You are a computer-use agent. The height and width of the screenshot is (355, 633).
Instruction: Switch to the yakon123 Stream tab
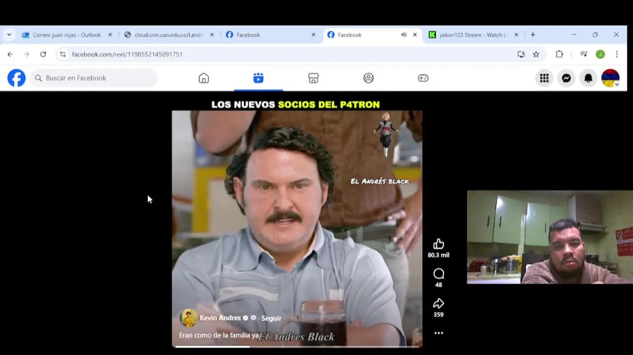coord(474,35)
